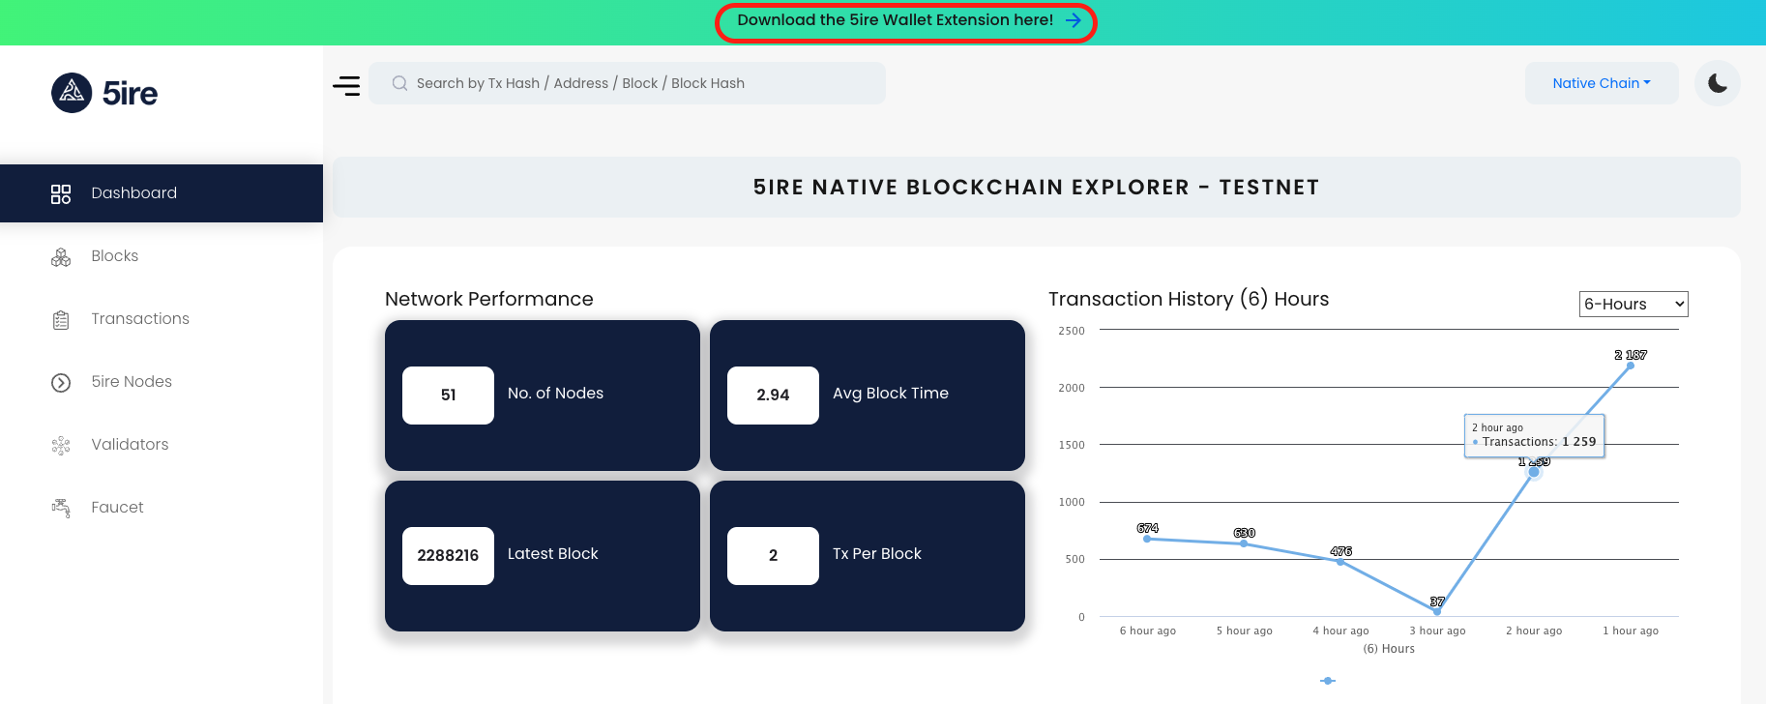Click the Avg Block Time value 2.94
1766x704 pixels.
[773, 396]
